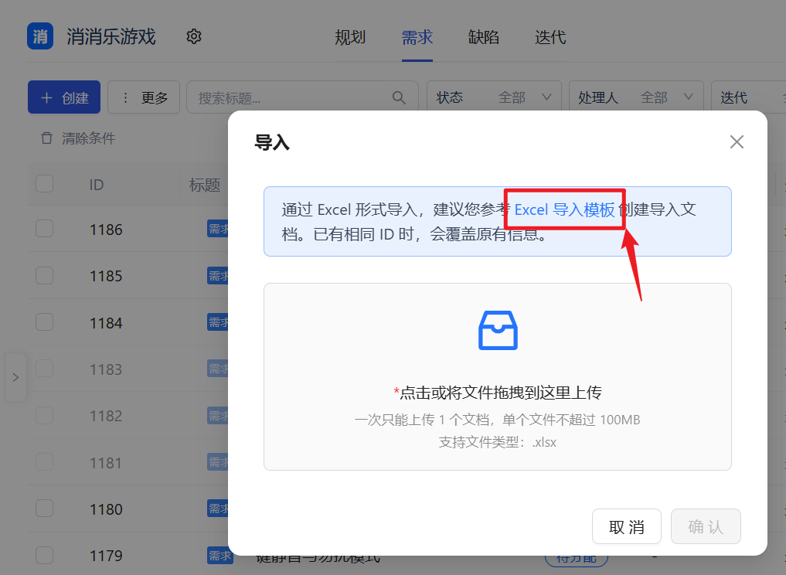Focus the 搜索标题 search field
The height and width of the screenshot is (575, 786).
(x=302, y=97)
